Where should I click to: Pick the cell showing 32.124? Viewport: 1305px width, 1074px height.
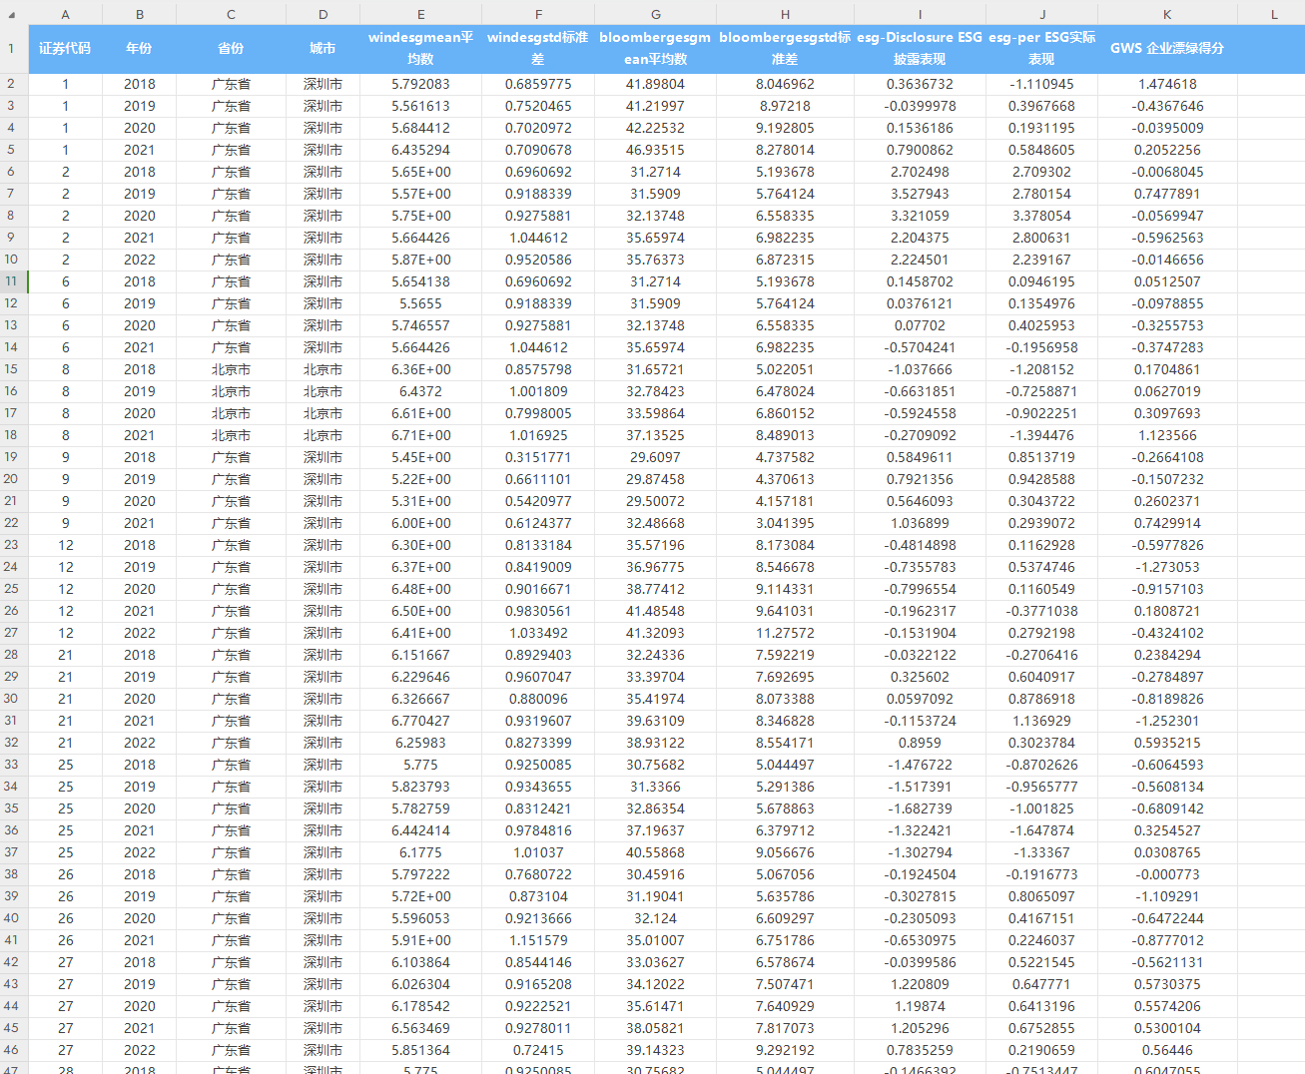click(x=656, y=918)
